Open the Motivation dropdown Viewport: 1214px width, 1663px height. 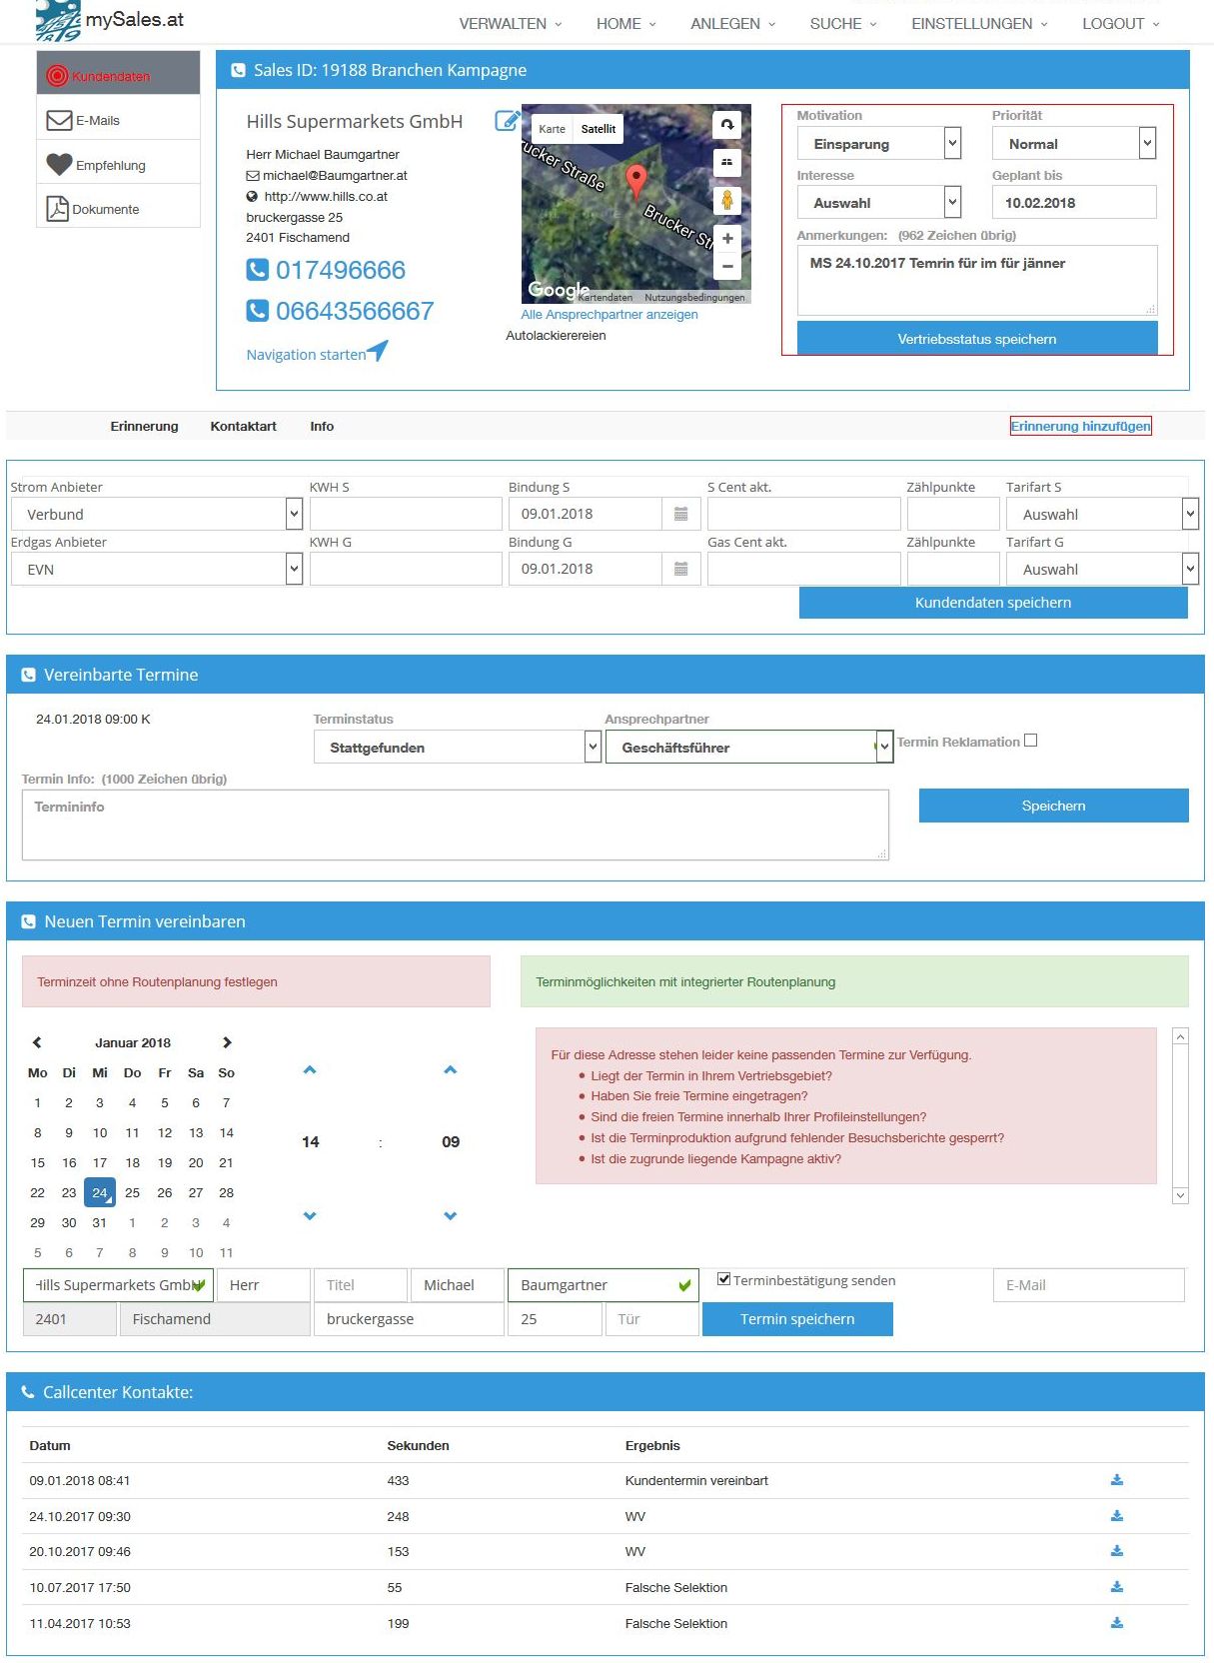tap(879, 144)
